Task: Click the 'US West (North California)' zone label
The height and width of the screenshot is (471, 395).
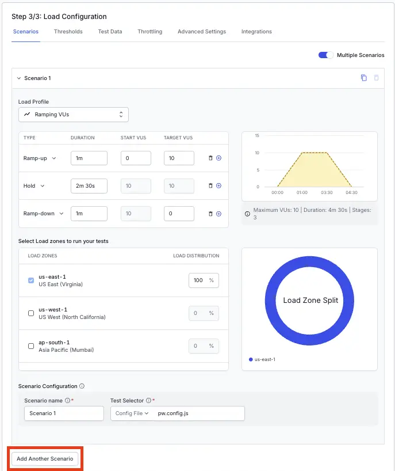Action: click(x=72, y=317)
